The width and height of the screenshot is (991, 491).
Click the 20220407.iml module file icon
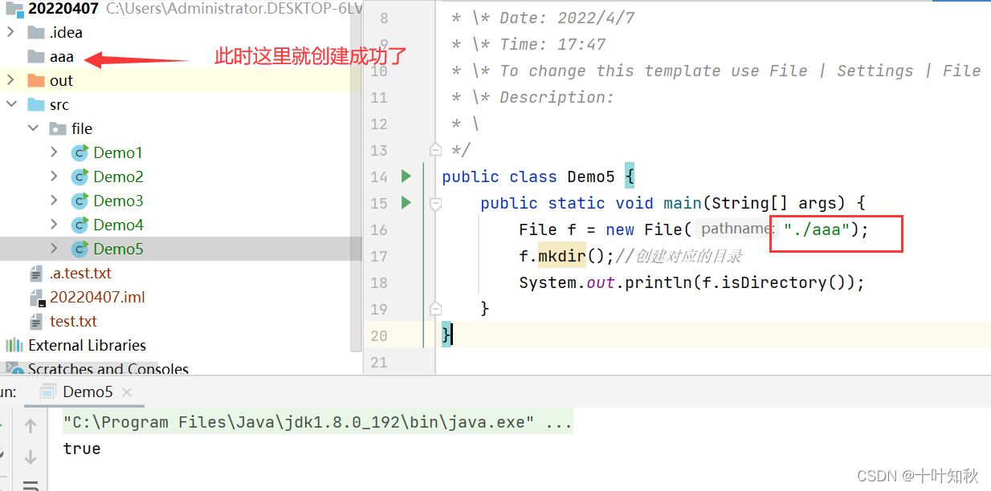point(36,297)
